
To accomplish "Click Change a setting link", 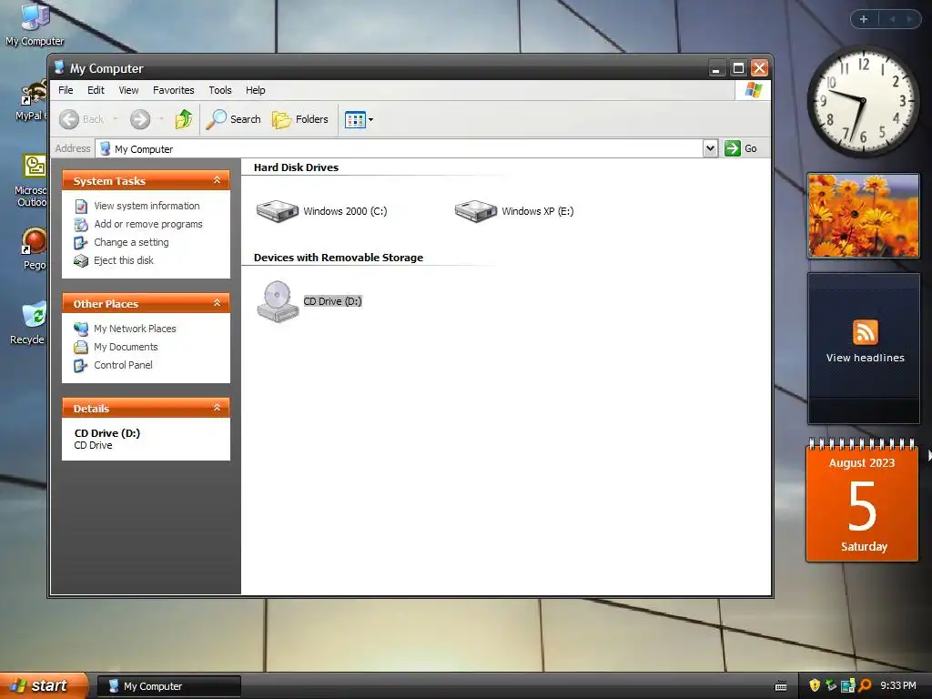I will pos(131,242).
